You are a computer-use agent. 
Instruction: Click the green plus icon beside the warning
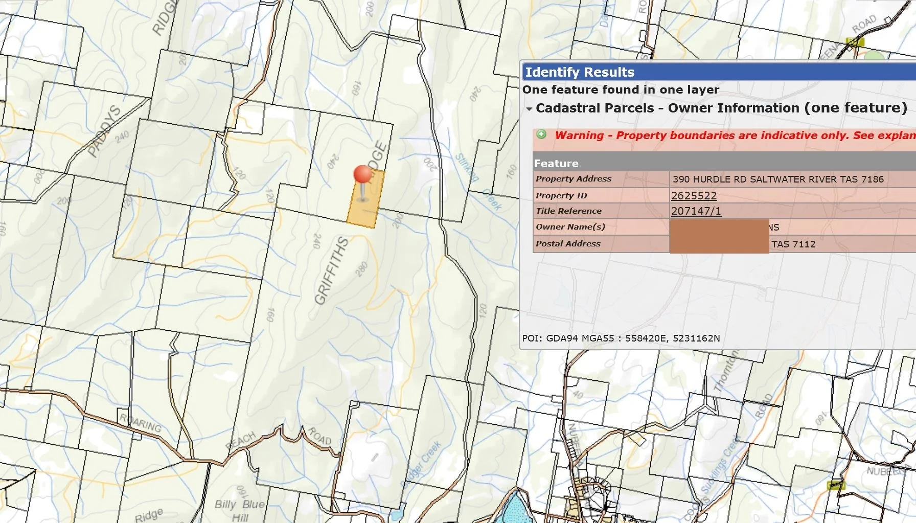[541, 134]
